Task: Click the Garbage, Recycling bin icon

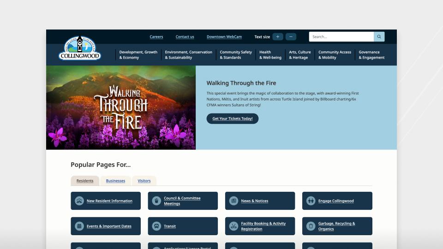Action: pos(311,226)
